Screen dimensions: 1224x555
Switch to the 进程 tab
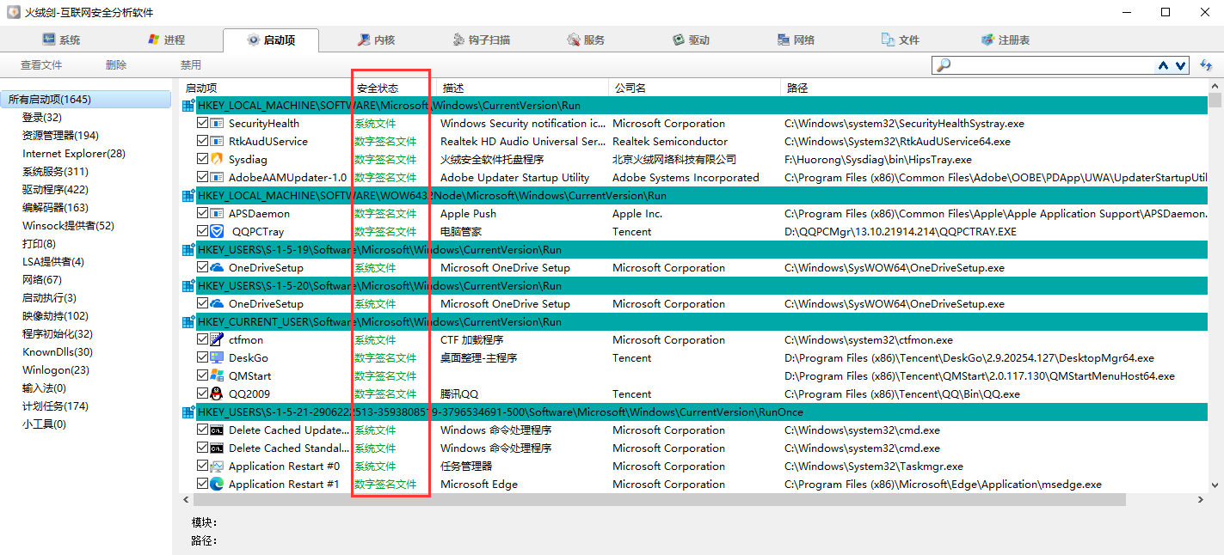click(165, 40)
